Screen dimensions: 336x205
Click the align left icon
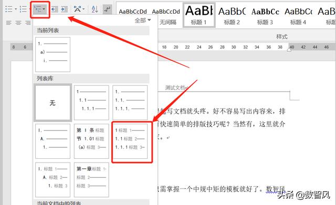(x=9, y=23)
